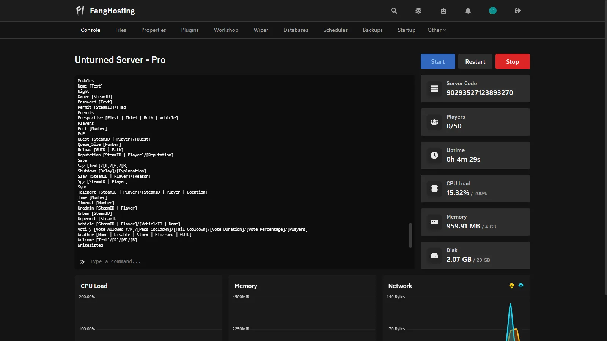Viewport: 607px width, 341px height.
Task: Focus the Type a command input field
Action: (x=248, y=261)
